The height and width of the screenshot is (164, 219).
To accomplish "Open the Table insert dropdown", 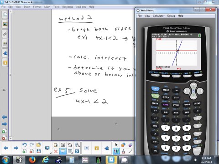I will [x=70, y=151].
